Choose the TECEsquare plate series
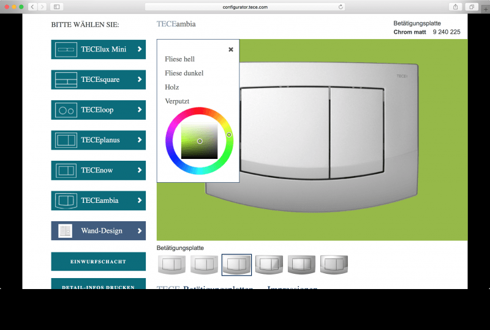 [x=98, y=79]
